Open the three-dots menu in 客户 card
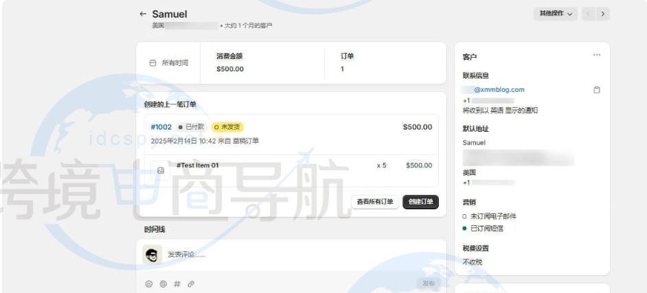The height and width of the screenshot is (293, 647). (596, 56)
